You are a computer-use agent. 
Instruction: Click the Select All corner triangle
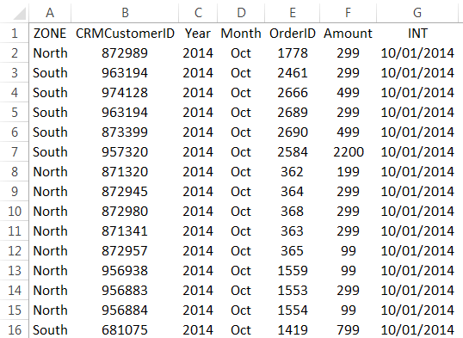pyautogui.click(x=18, y=12)
